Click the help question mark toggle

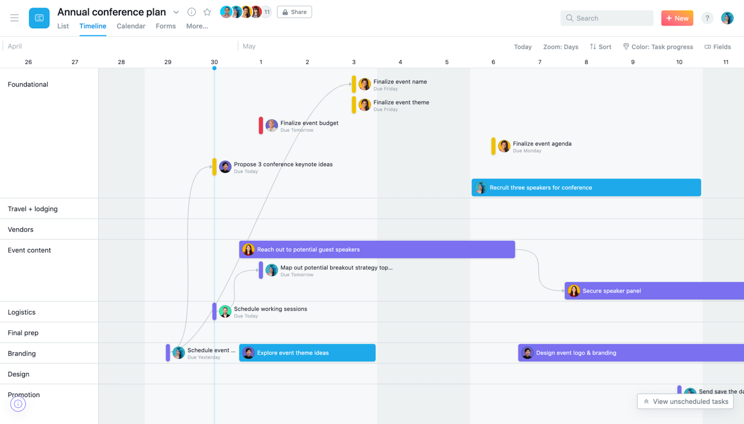[x=708, y=17]
